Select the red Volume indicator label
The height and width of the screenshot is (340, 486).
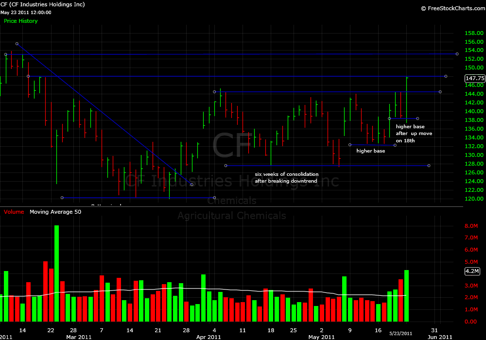click(14, 212)
